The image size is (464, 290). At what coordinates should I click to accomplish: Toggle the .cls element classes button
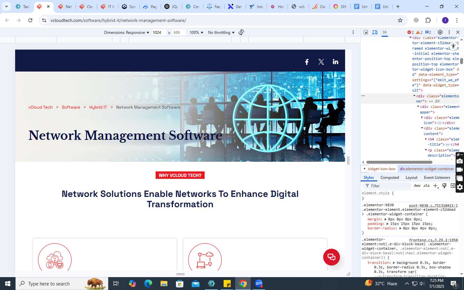(x=426, y=186)
